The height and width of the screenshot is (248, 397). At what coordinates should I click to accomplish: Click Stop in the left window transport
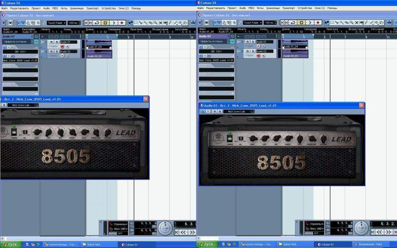click(x=105, y=23)
